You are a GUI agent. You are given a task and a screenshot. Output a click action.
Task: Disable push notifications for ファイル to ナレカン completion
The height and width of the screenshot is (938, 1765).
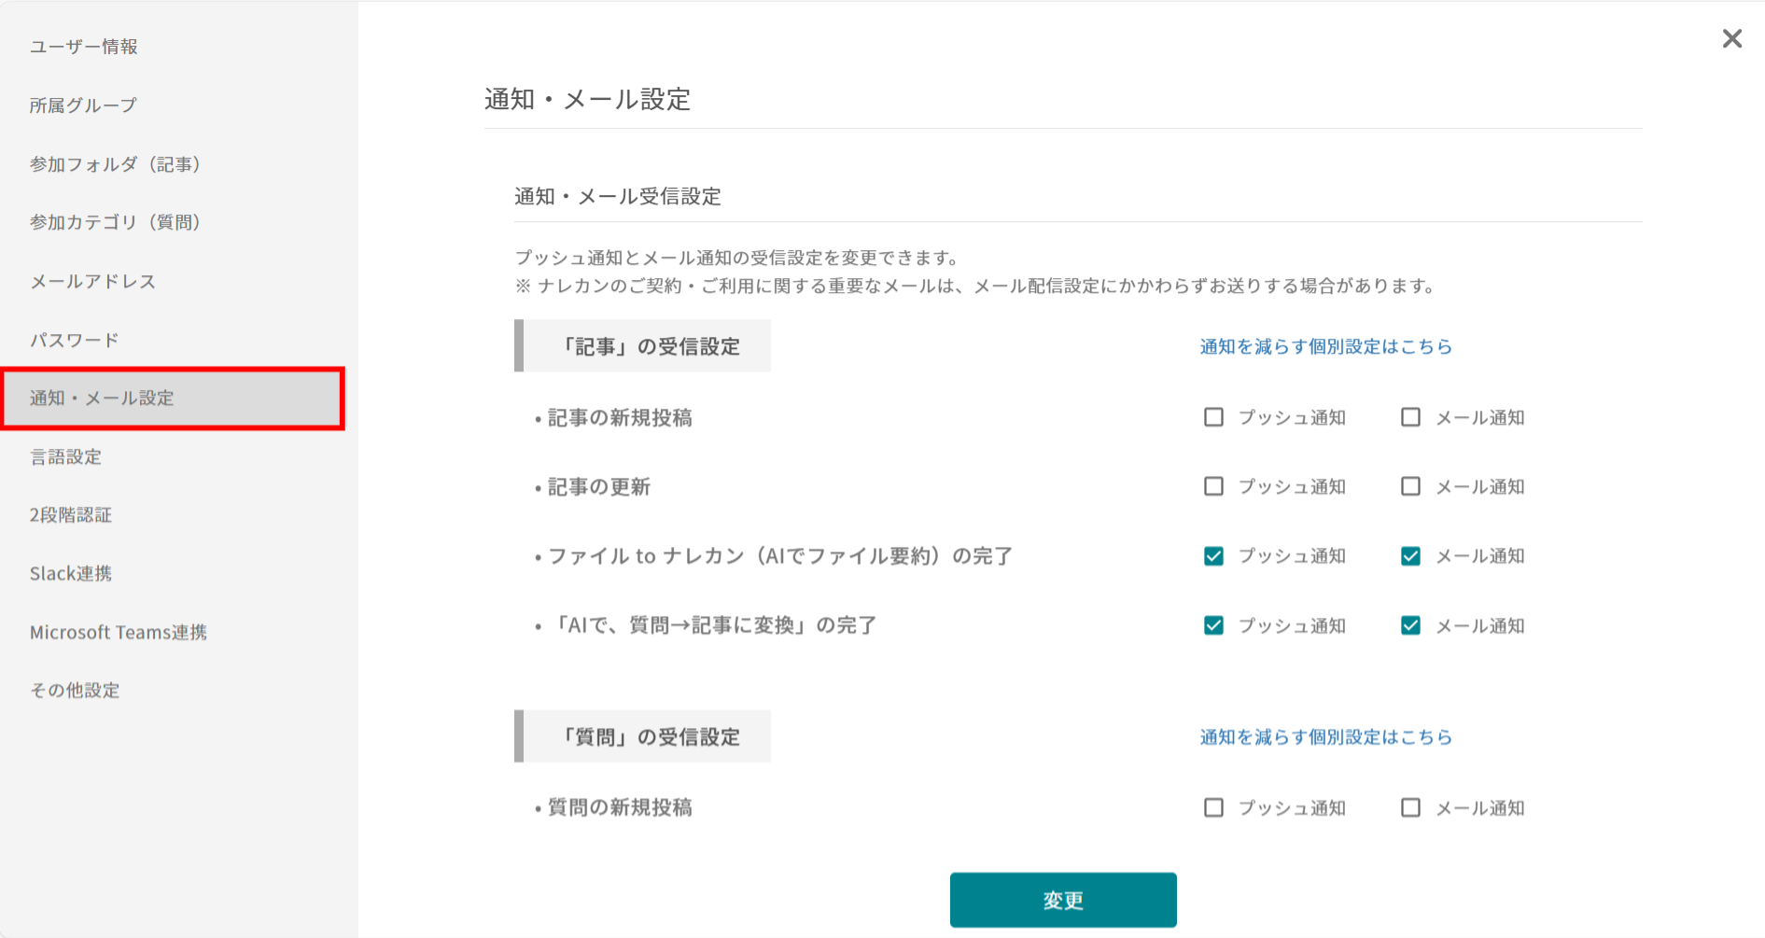pyautogui.click(x=1213, y=555)
